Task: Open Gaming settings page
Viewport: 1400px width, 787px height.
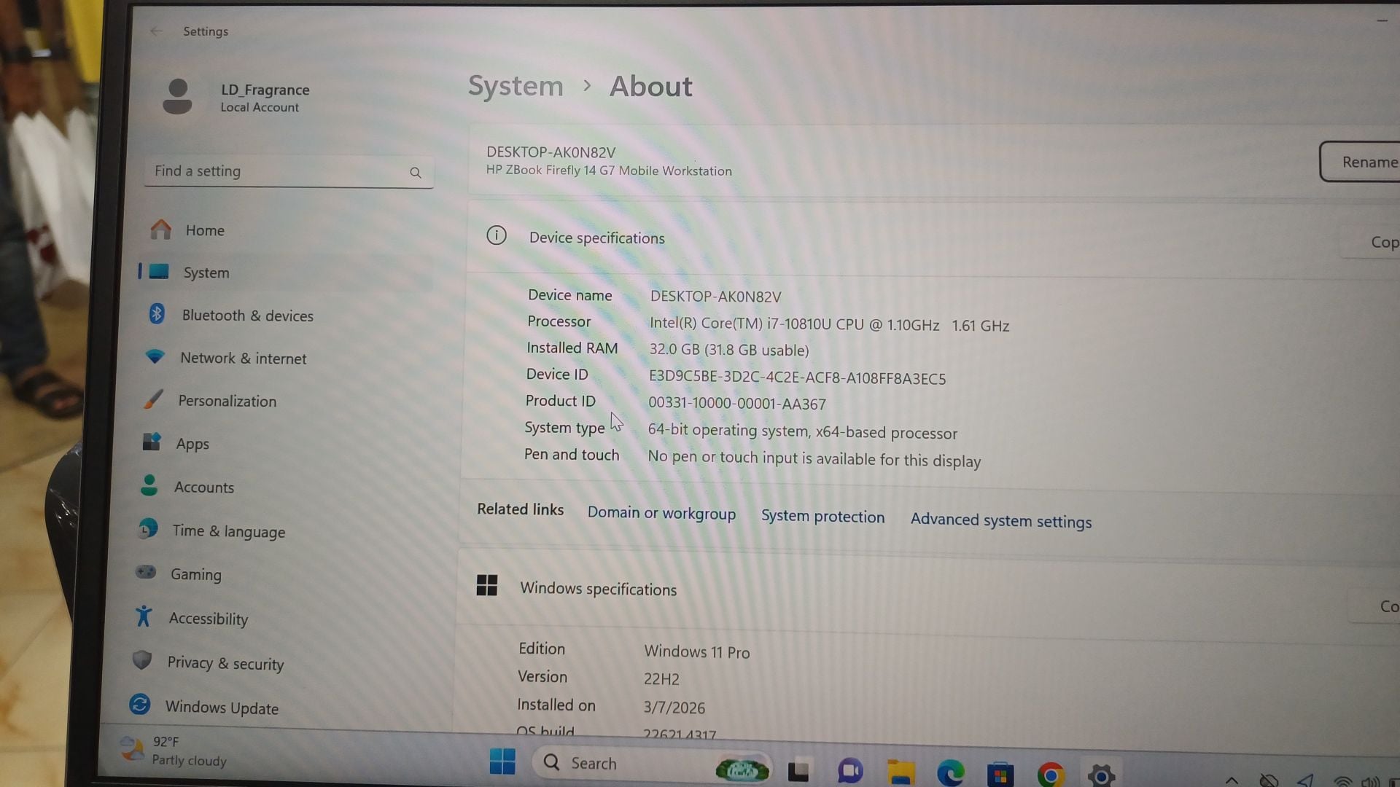Action: 277,574
